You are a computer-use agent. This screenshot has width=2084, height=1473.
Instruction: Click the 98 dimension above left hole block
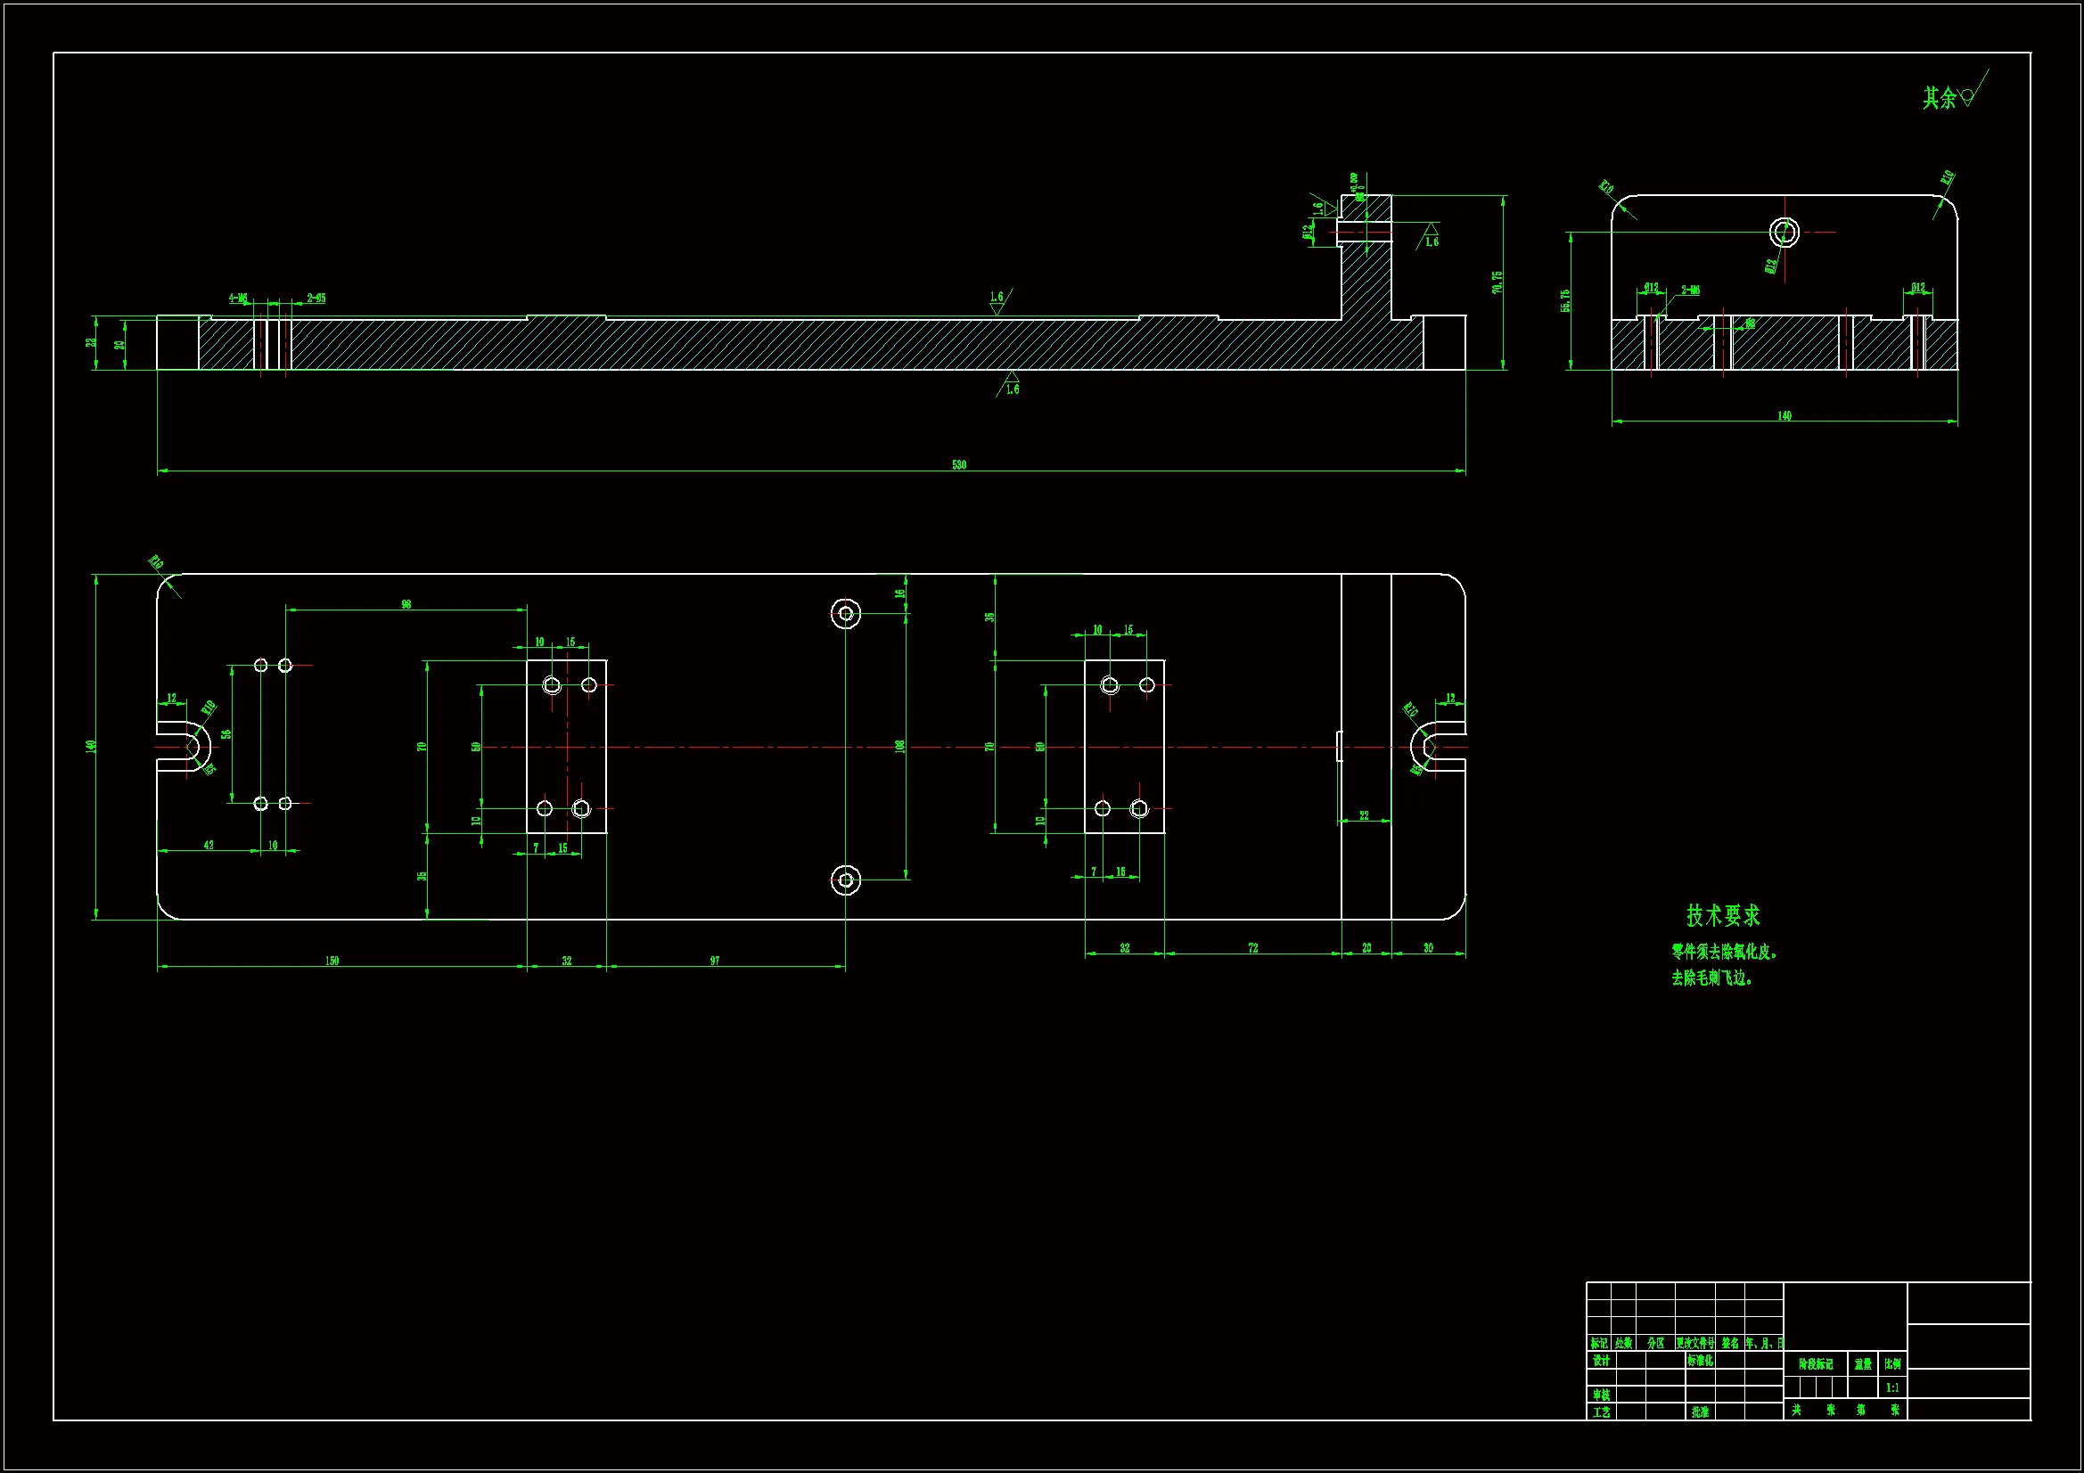click(406, 603)
